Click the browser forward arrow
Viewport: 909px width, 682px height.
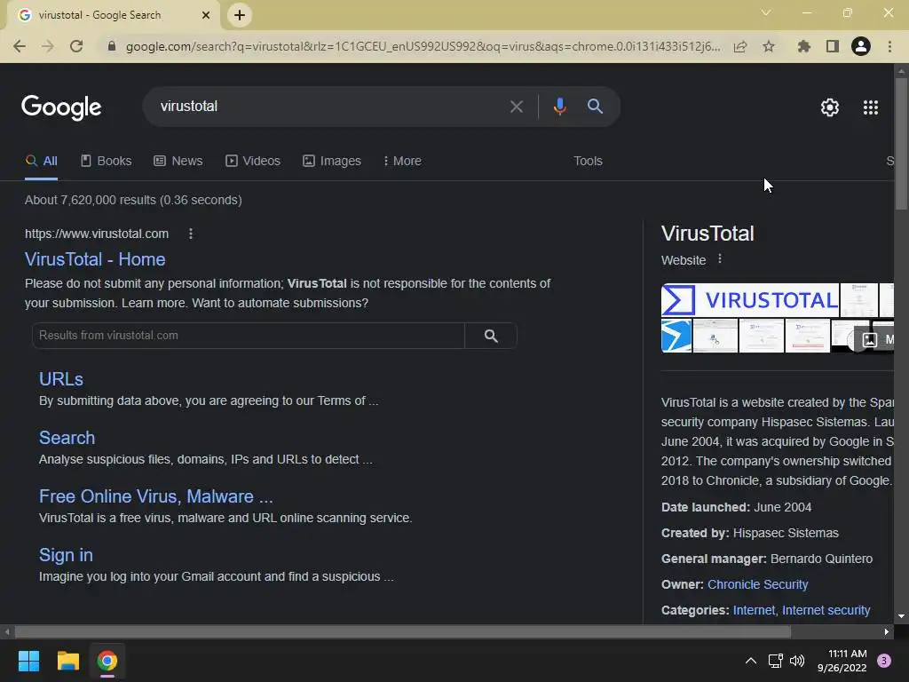(48, 46)
